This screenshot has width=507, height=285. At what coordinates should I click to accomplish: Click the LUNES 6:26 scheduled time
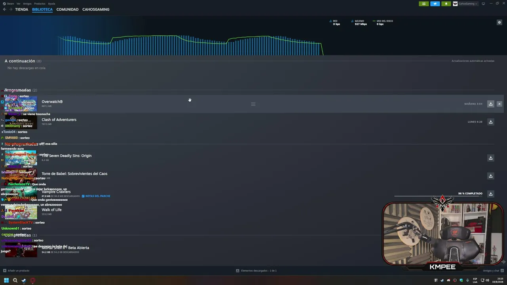click(x=475, y=122)
